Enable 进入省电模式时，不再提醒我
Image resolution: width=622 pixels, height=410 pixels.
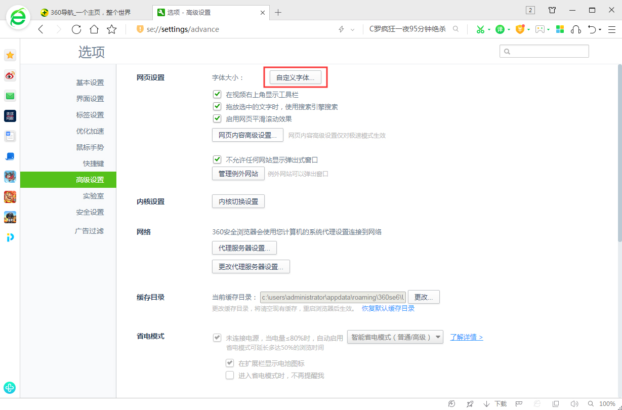tap(230, 375)
